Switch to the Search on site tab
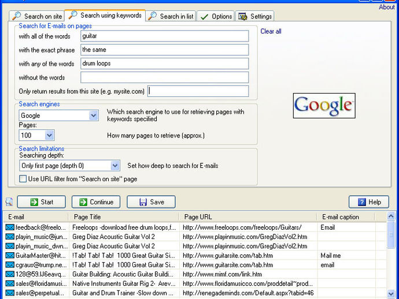The image size is (399, 299). pyautogui.click(x=36, y=16)
